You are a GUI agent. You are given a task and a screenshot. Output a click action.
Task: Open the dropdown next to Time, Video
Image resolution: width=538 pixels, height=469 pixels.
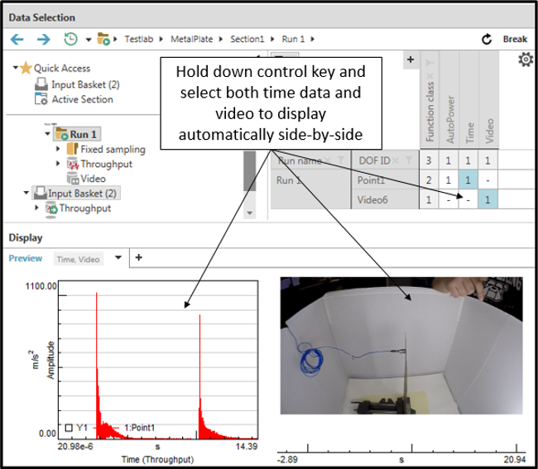click(118, 258)
